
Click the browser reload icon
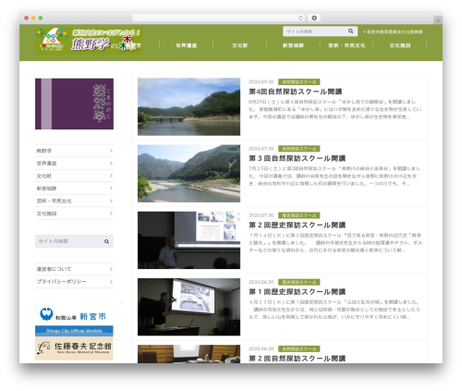300,18
